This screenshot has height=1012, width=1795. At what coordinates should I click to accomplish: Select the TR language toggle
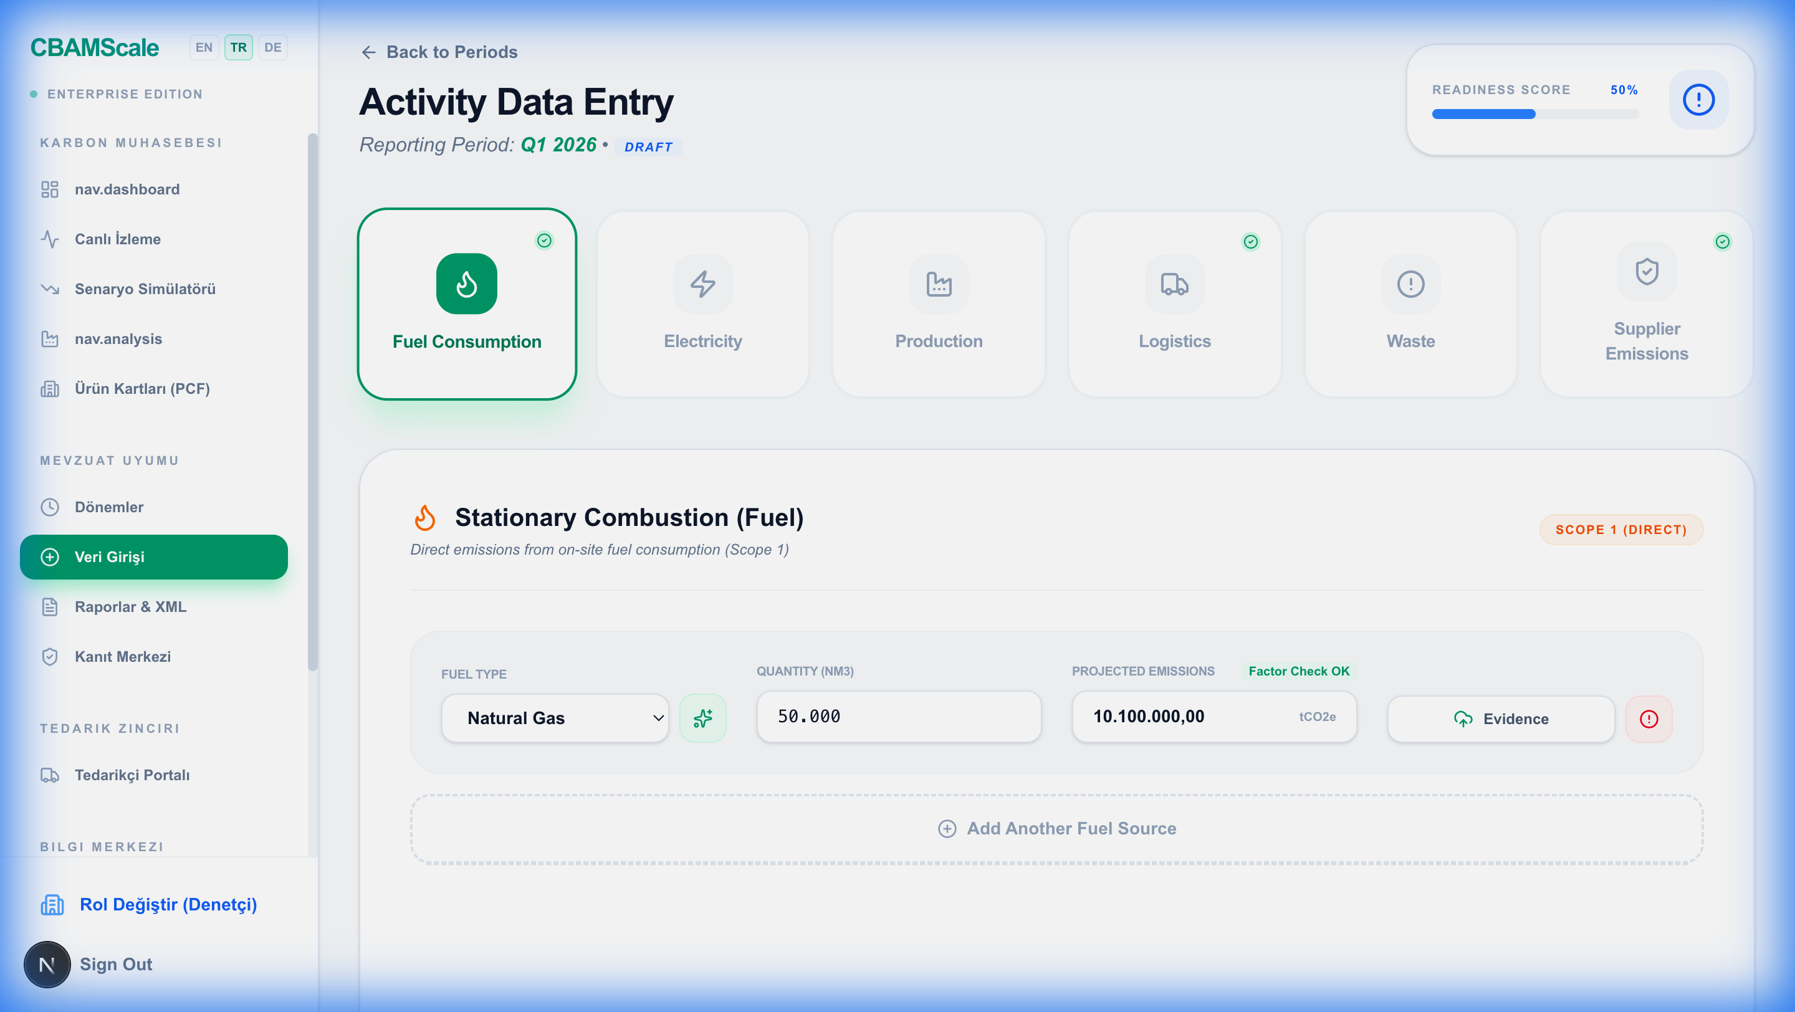pos(238,47)
